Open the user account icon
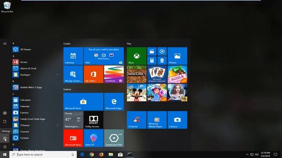 pyautogui.click(x=5, y=113)
